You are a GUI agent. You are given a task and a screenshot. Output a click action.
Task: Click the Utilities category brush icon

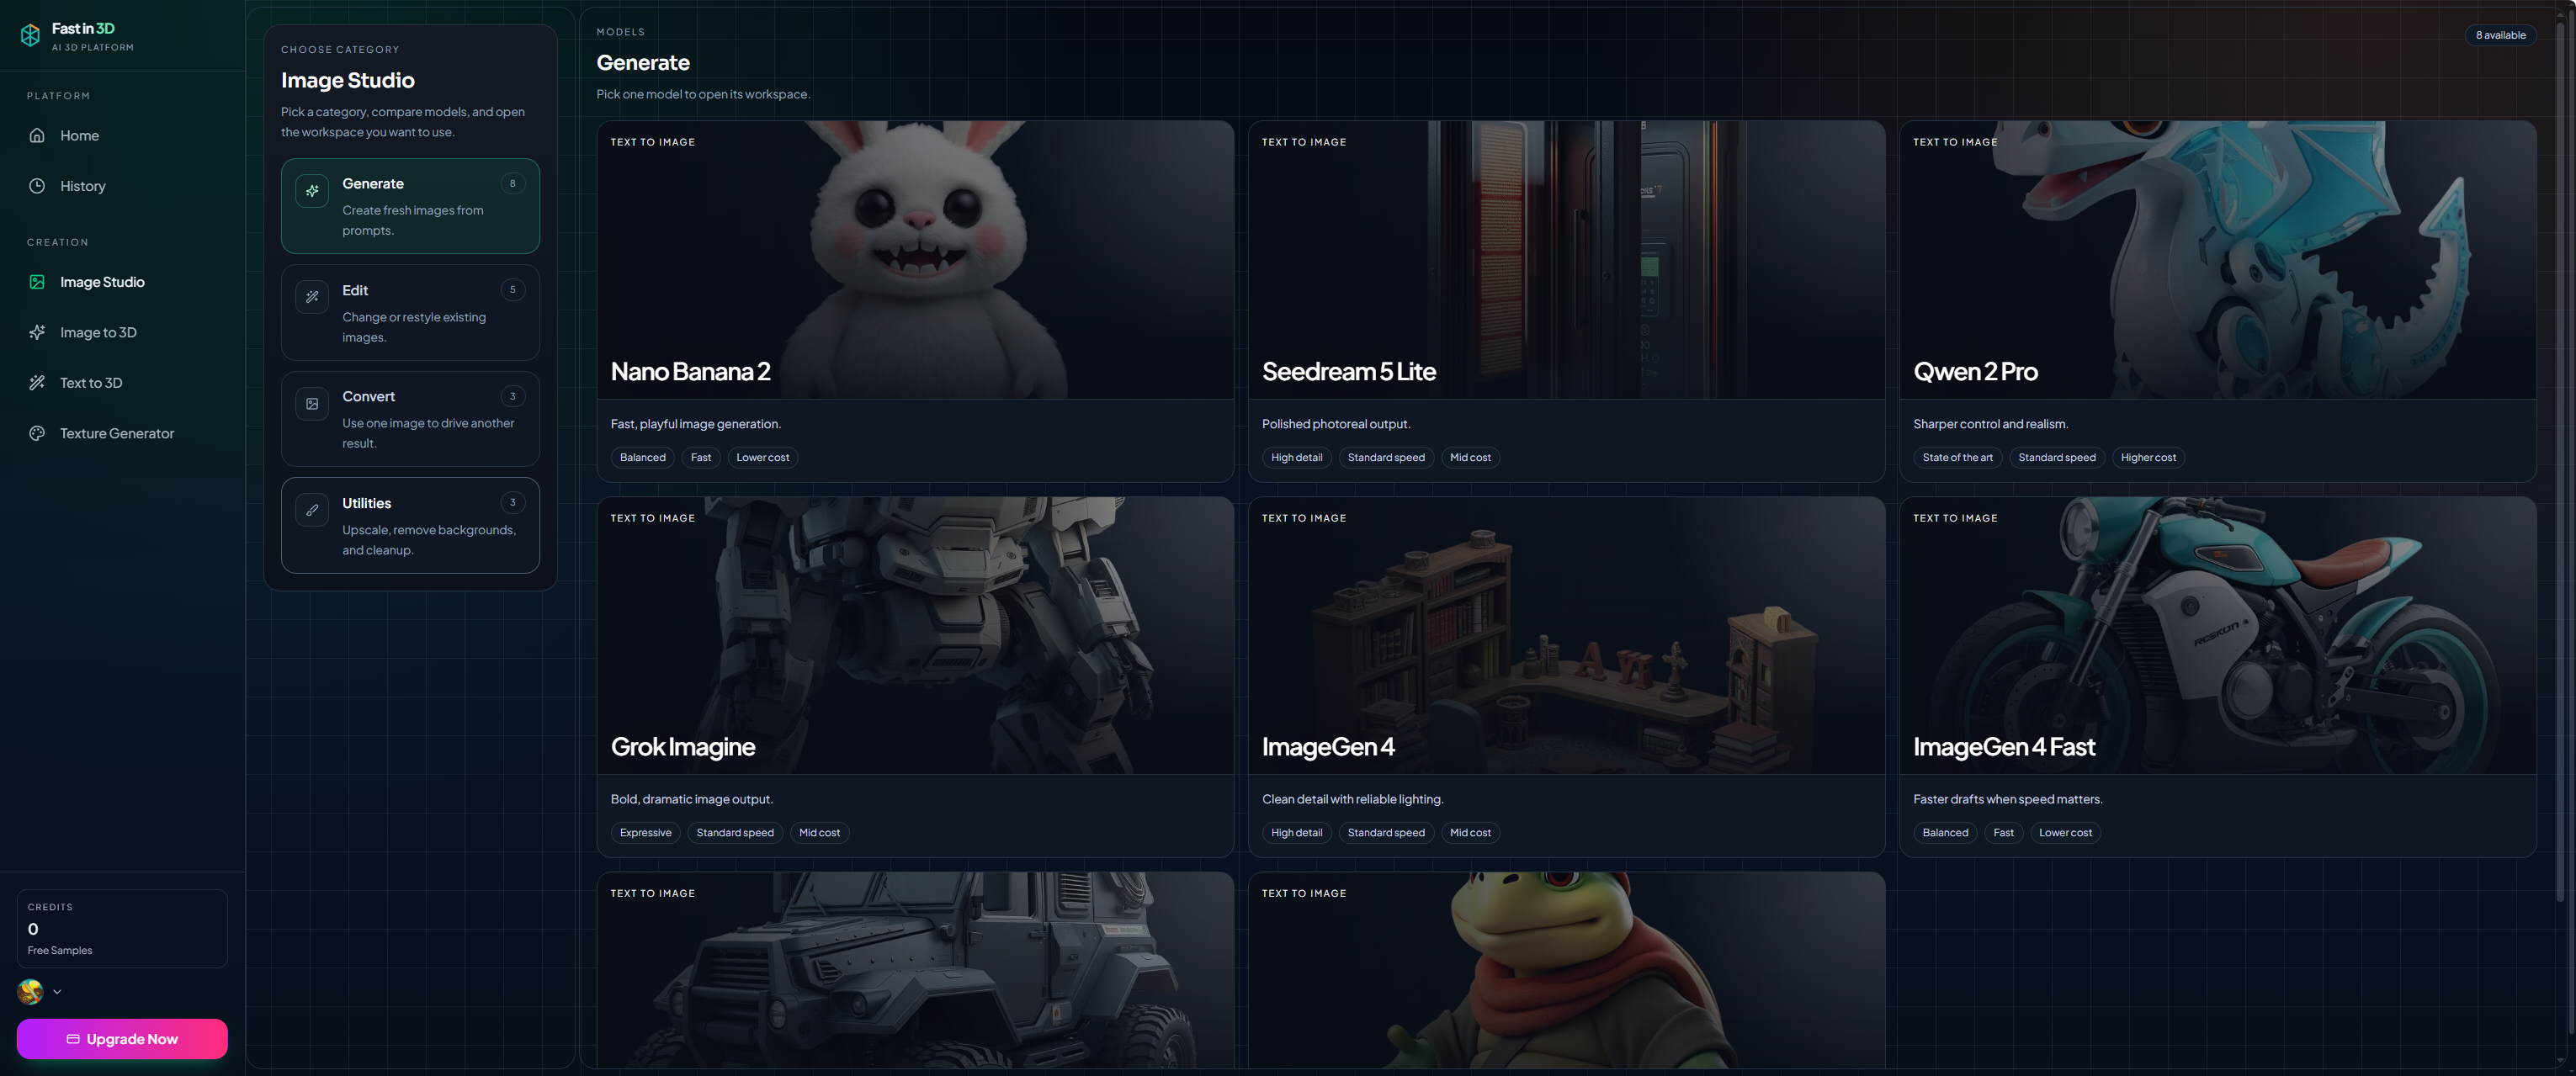[312, 510]
